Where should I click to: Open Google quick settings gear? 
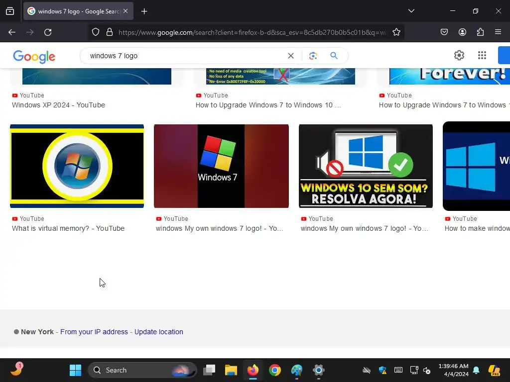click(459, 55)
